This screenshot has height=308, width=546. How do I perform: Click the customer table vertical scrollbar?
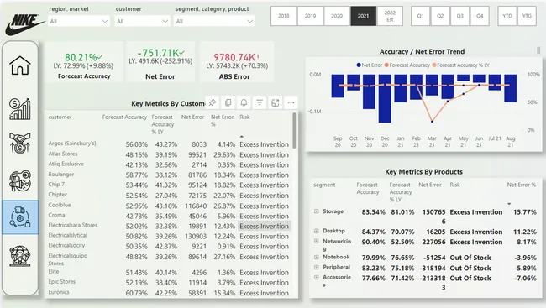click(294, 131)
